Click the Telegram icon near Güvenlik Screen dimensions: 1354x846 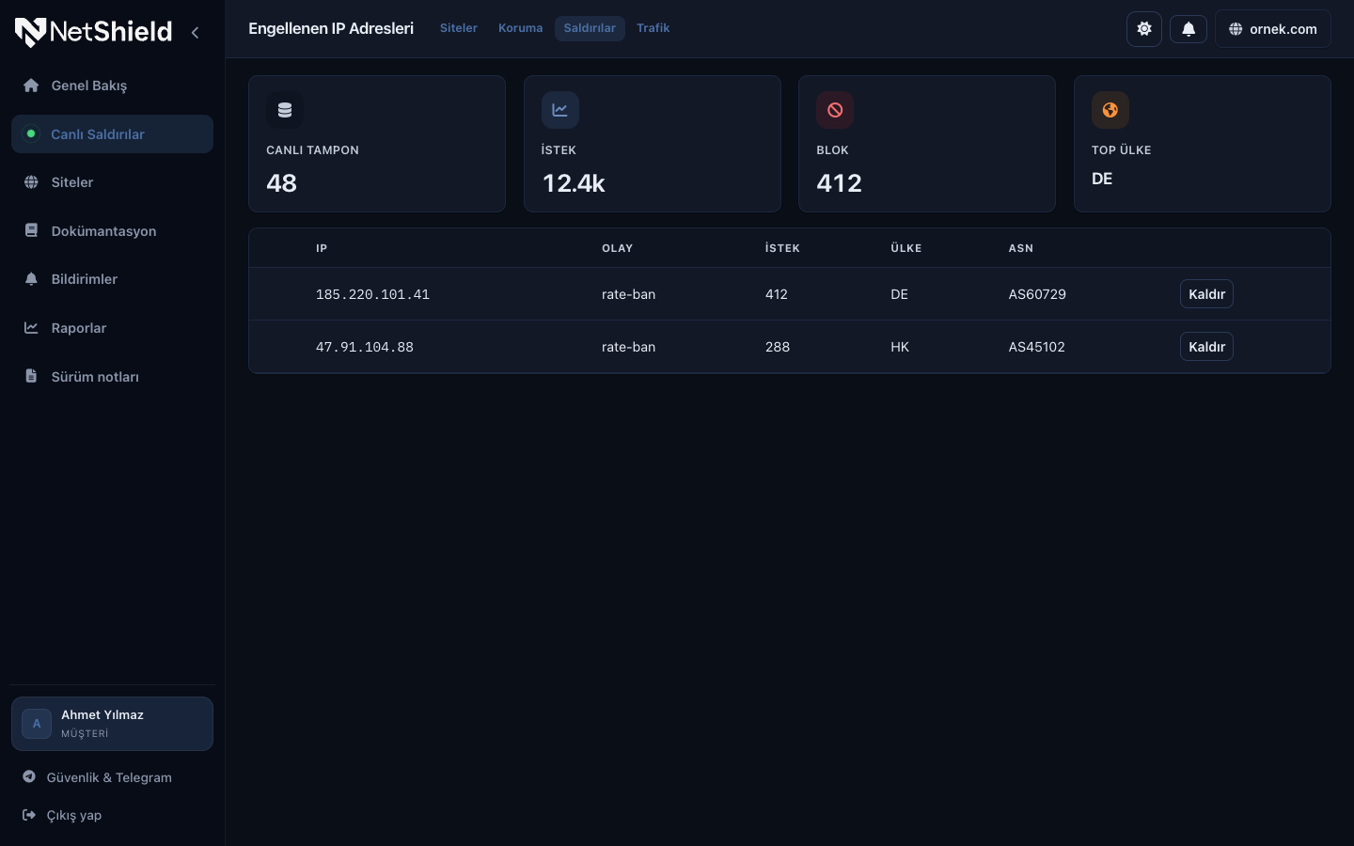coord(29,776)
